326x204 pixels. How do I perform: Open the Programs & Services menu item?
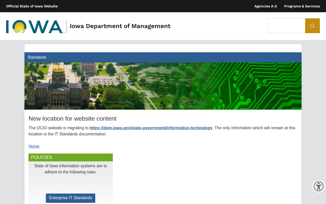click(302, 6)
